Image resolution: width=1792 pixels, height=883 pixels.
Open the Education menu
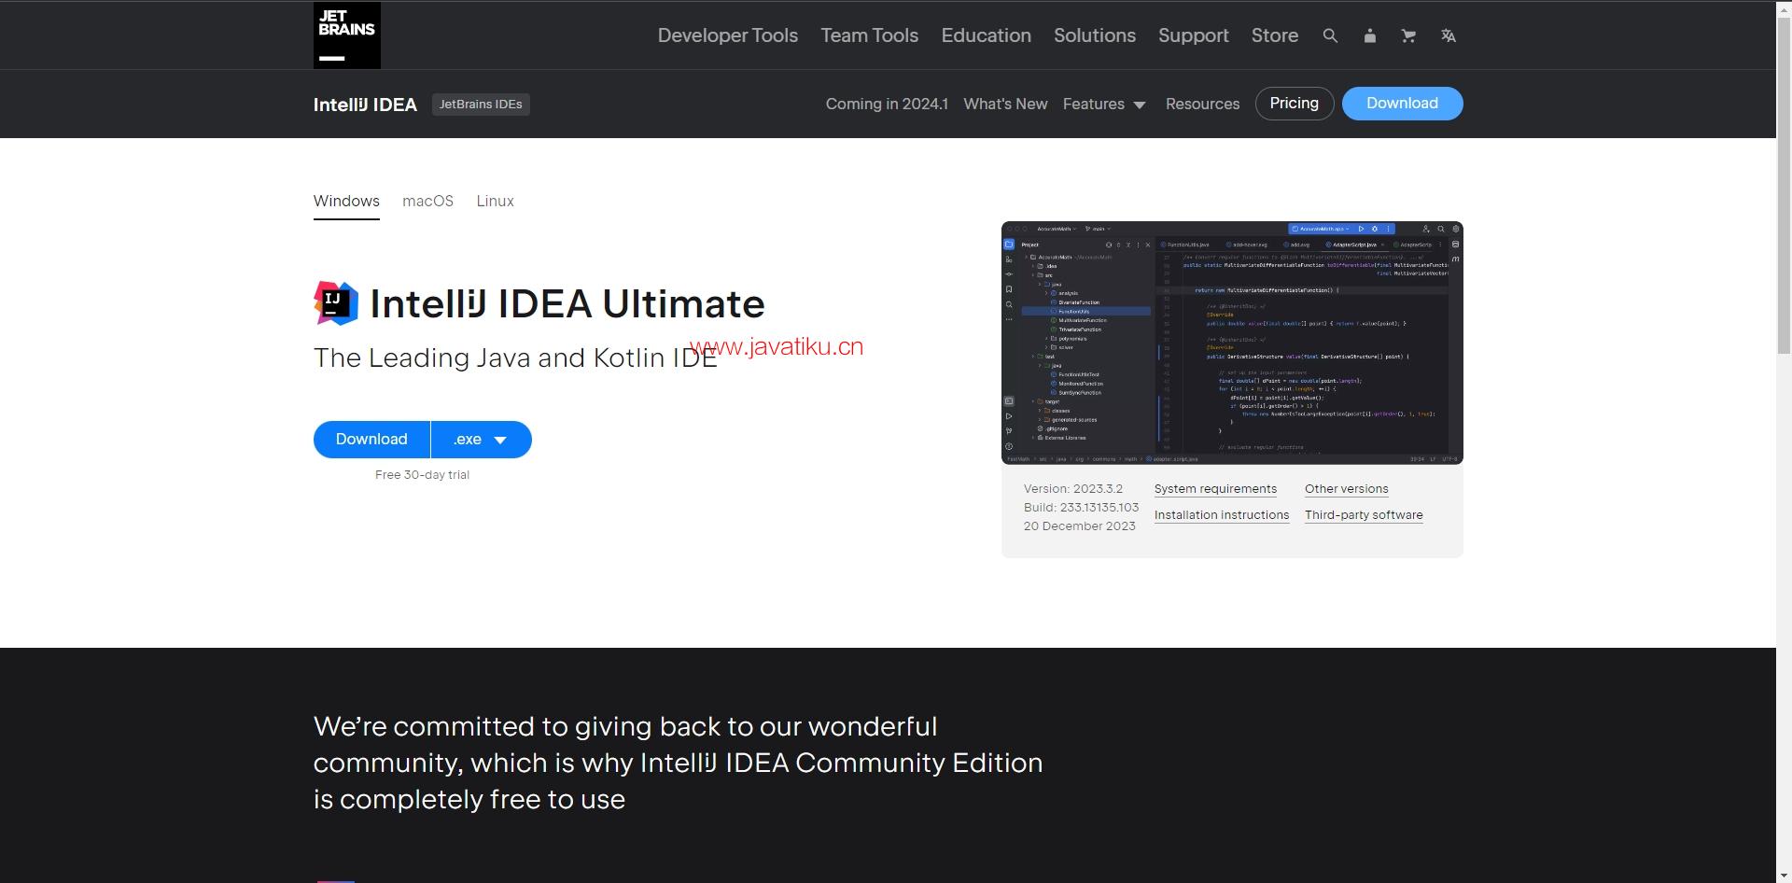pos(986,35)
